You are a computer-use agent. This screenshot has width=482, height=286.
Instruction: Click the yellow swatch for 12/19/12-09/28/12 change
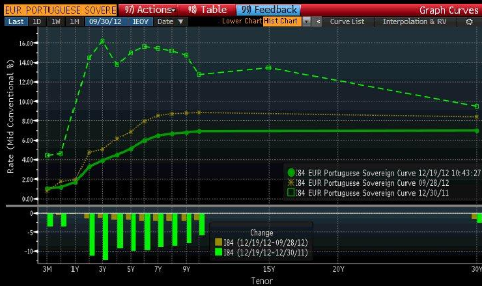click(219, 242)
